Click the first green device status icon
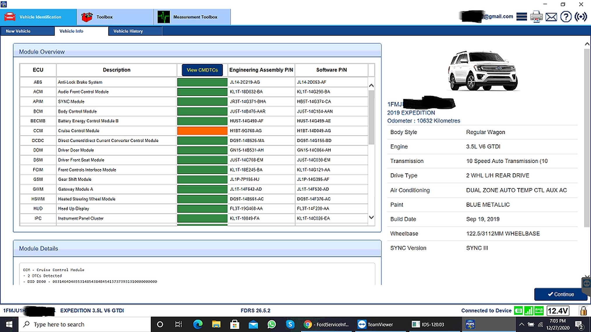Image resolution: width=591 pixels, height=332 pixels. [518, 311]
